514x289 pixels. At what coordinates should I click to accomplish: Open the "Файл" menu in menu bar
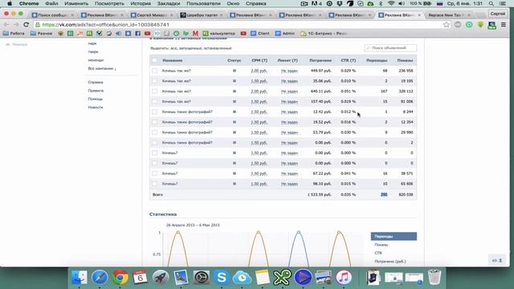(51, 3)
